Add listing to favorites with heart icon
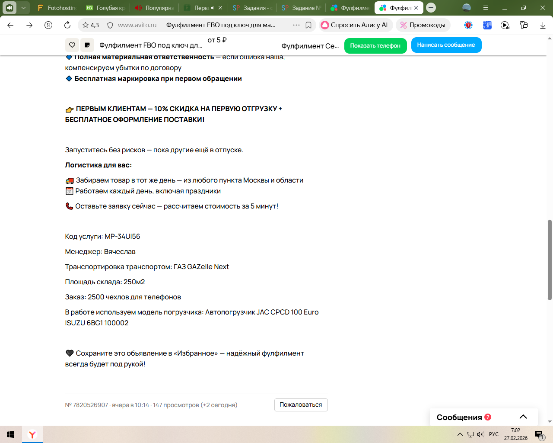 pos(72,45)
